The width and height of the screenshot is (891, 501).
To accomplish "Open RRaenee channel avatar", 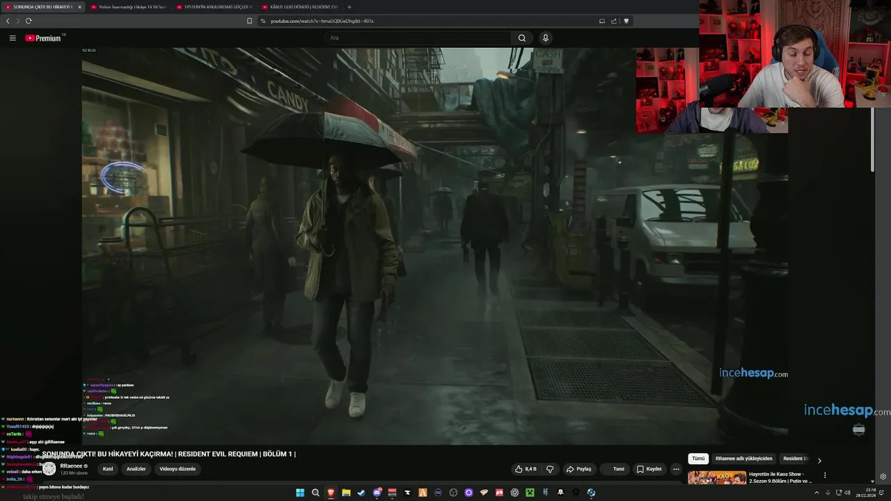I will click(49, 469).
